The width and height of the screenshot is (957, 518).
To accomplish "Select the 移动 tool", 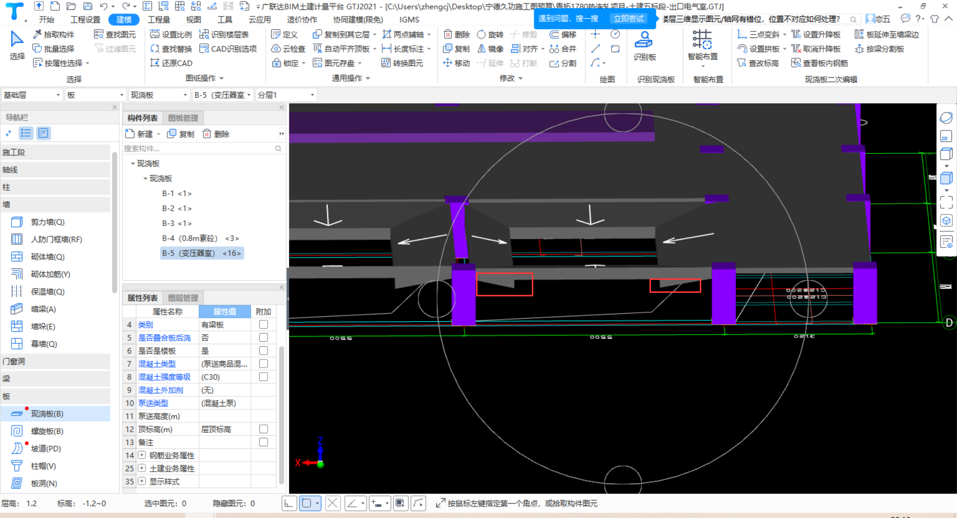I will 457,63.
